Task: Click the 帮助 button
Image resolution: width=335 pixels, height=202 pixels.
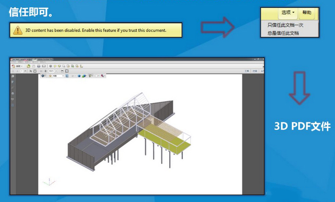Action: [x=306, y=12]
